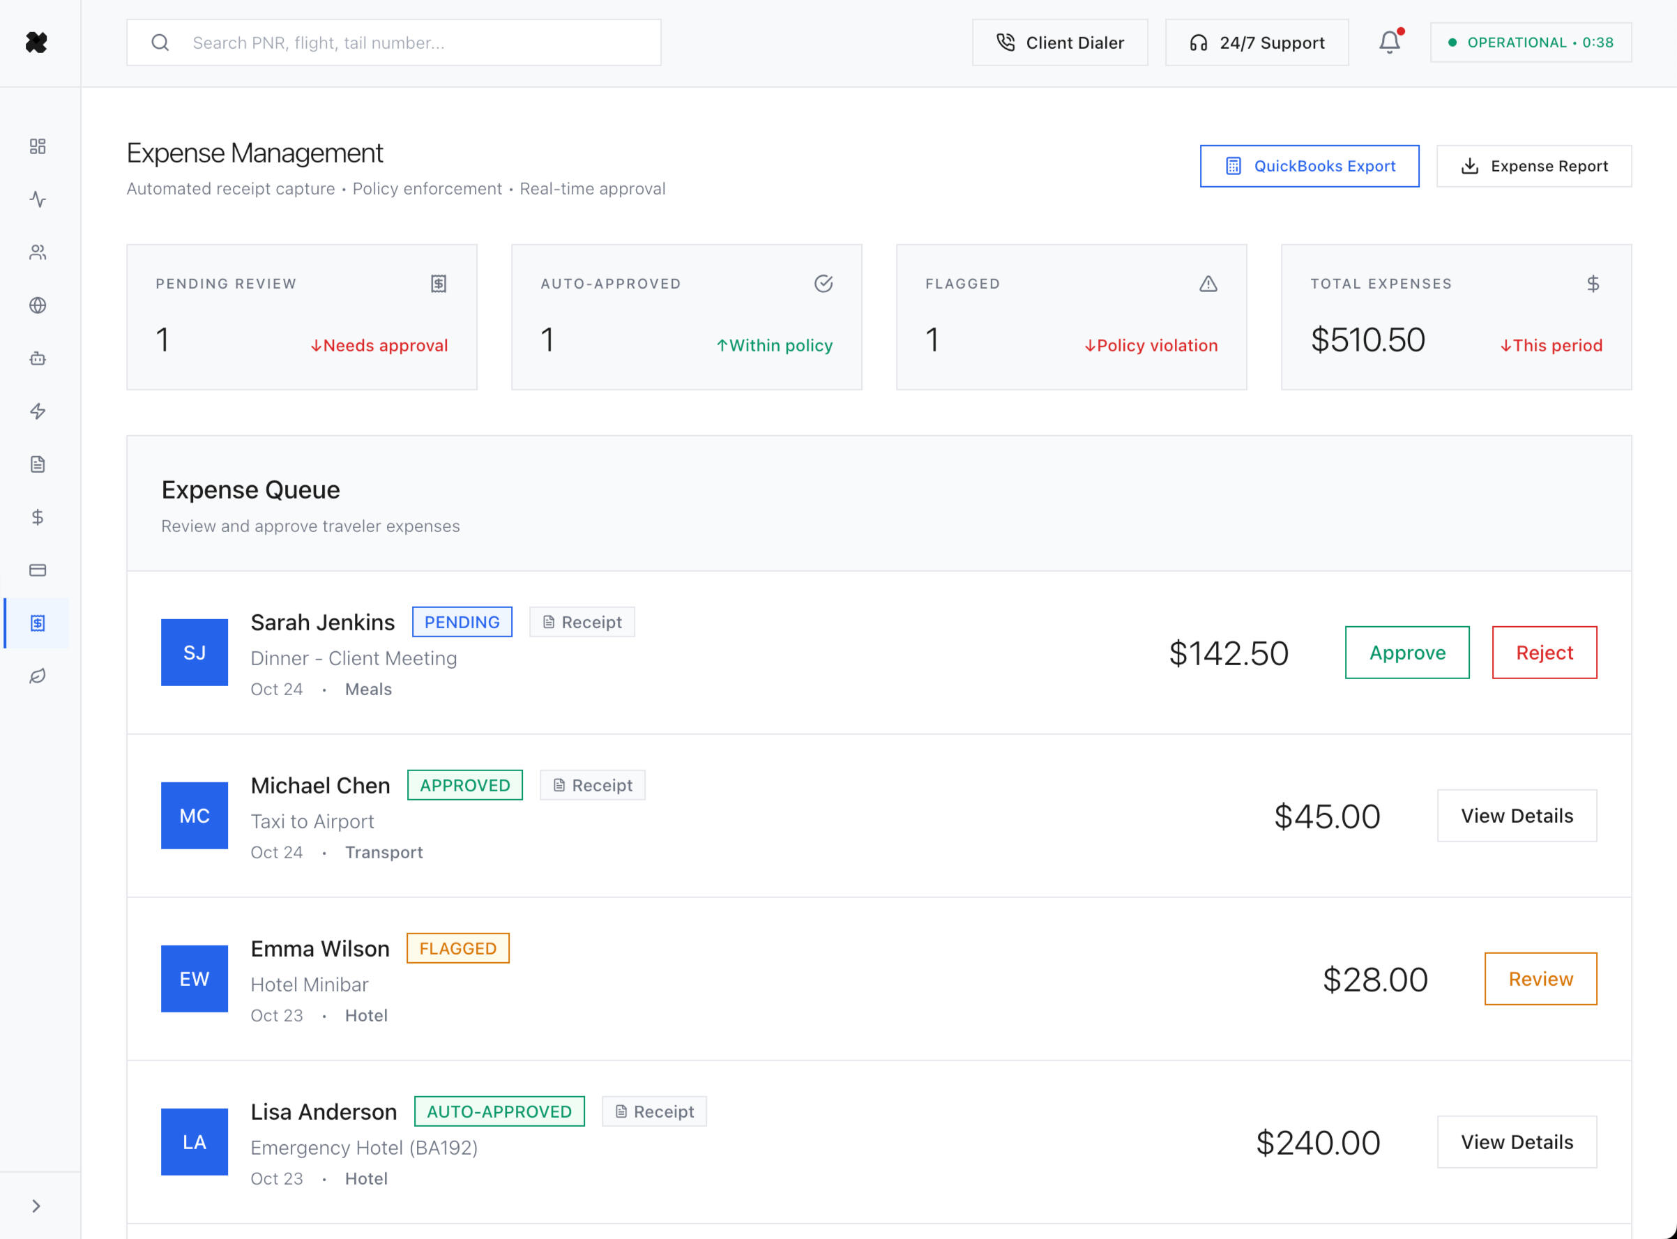Download the Expense Report
This screenshot has width=1677, height=1239.
coord(1533,166)
